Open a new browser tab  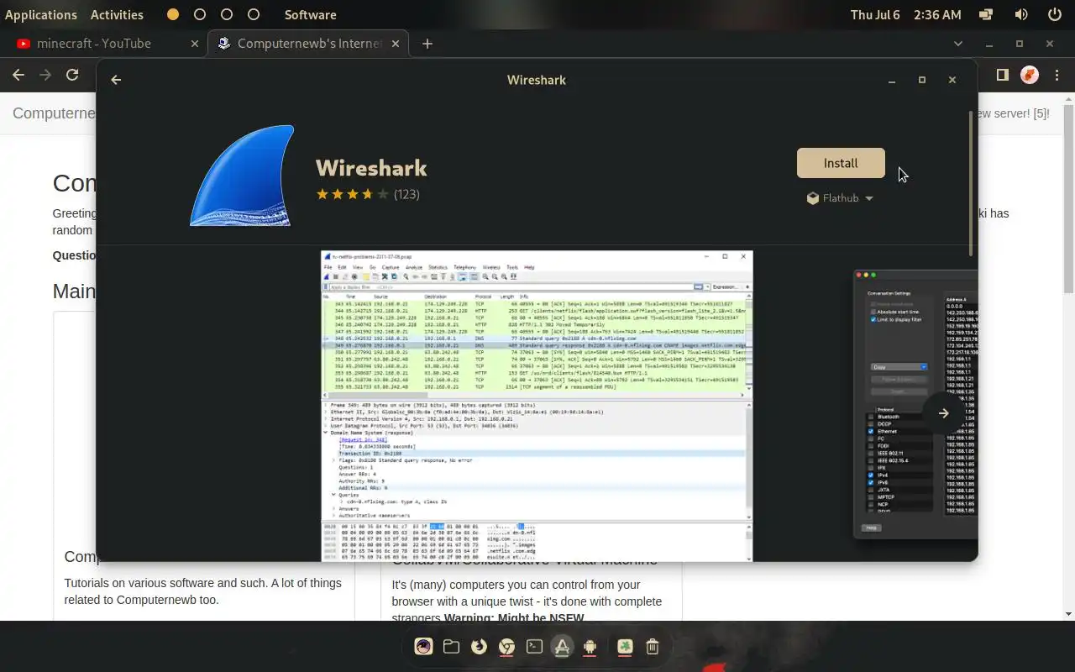click(427, 44)
